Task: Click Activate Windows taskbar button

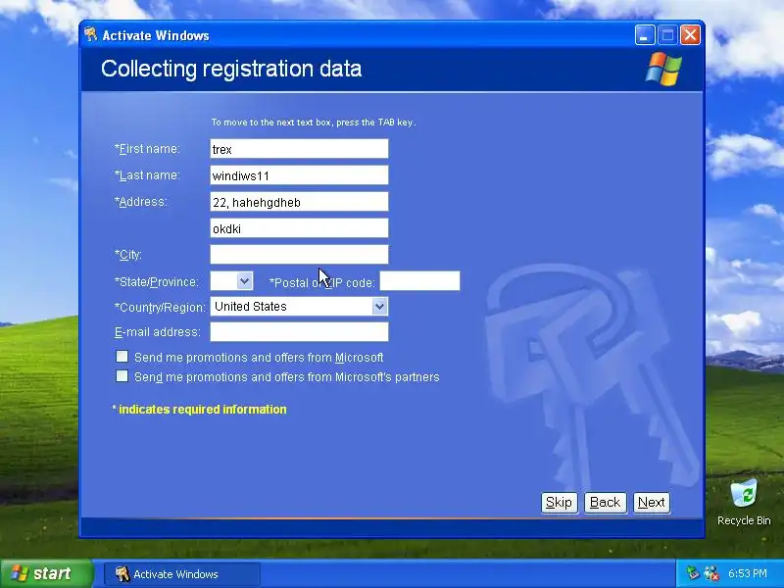Action: point(182,574)
